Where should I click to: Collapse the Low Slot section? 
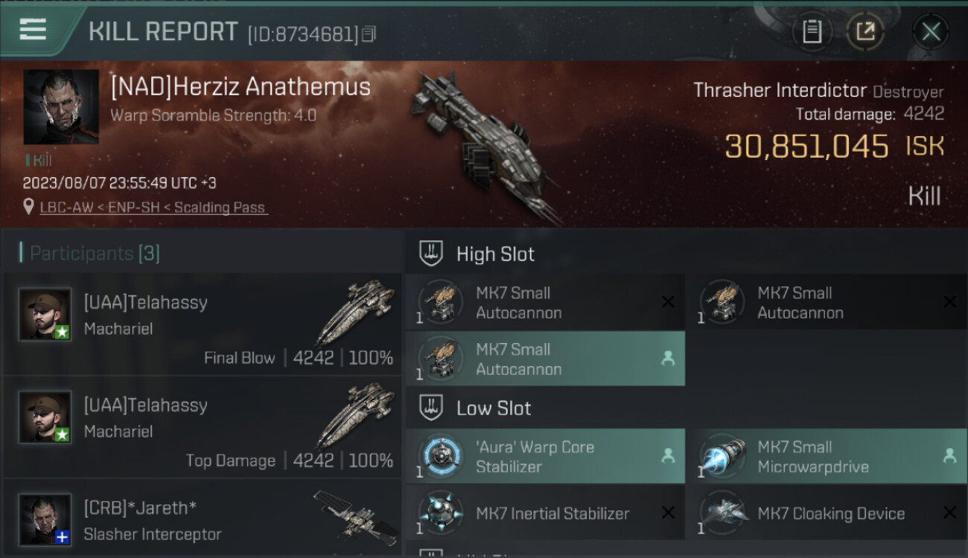476,408
